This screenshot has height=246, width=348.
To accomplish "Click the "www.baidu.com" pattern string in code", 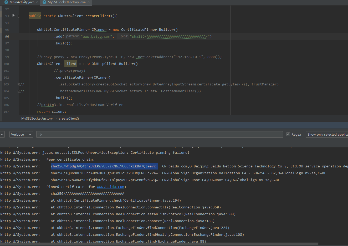I will coord(96,37).
